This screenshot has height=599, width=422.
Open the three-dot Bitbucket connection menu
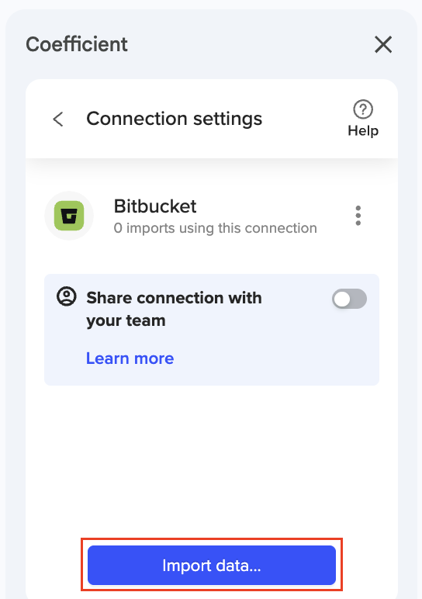[358, 216]
